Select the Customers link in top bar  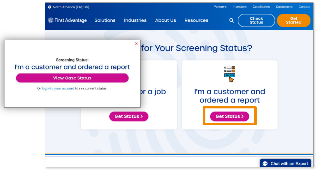pos(284,7)
